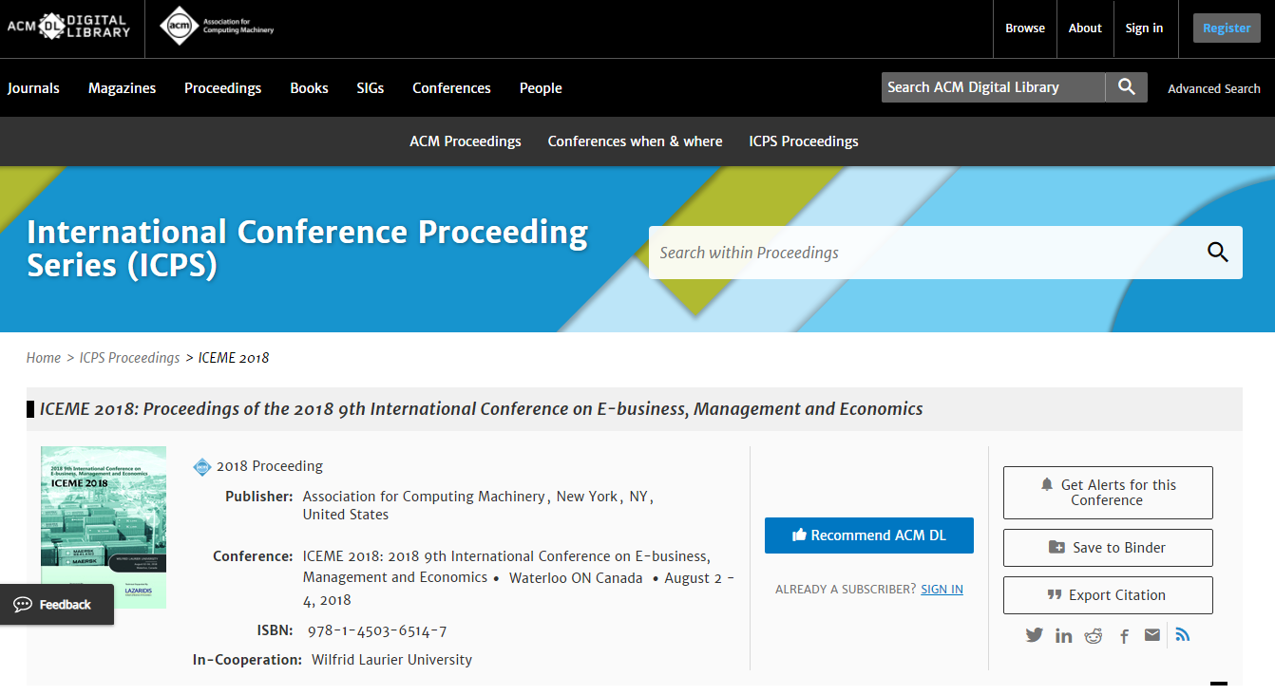Share this proceeding on Twitter
This screenshot has width=1275, height=695.
(1034, 635)
